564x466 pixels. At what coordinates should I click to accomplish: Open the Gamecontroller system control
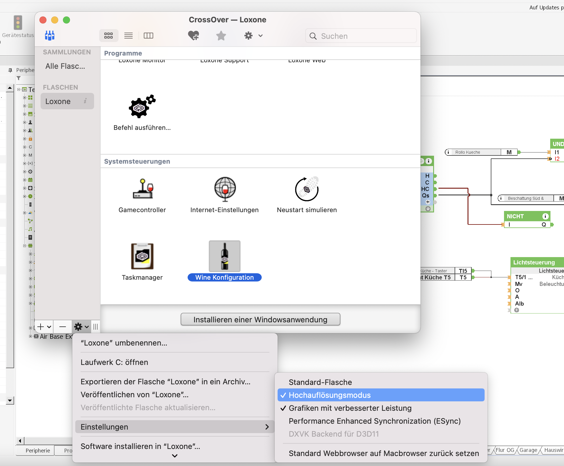[142, 189]
